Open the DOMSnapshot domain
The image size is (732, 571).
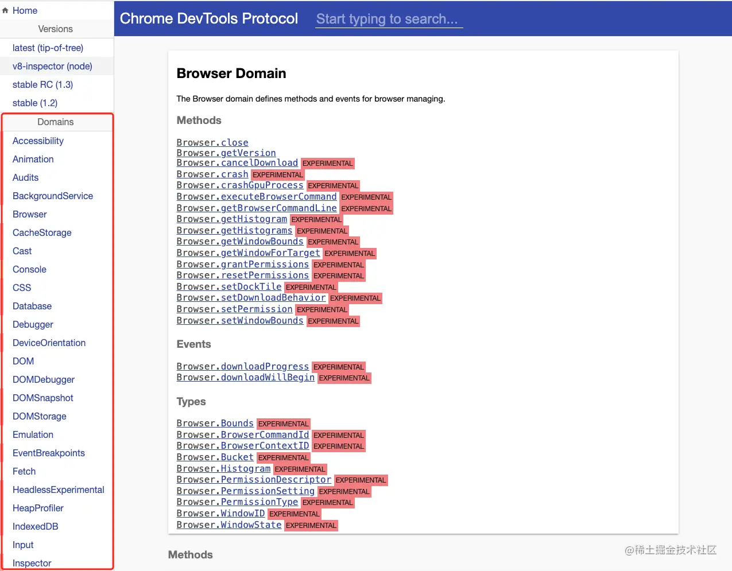point(43,398)
